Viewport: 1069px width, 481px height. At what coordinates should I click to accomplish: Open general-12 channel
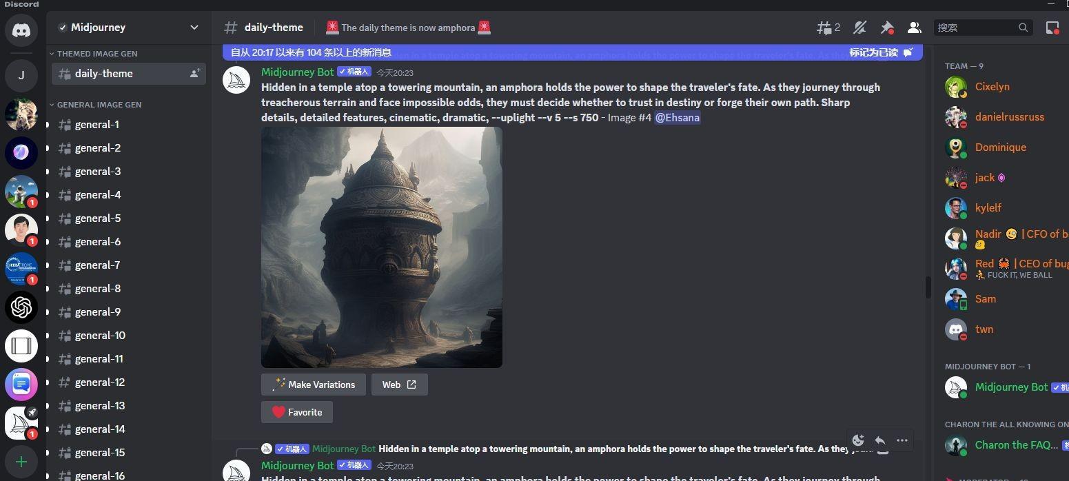(x=129, y=382)
